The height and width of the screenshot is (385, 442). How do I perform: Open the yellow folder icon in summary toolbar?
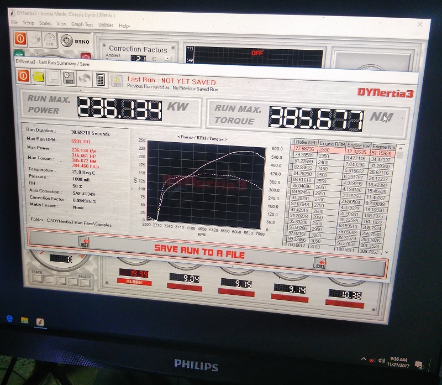39,77
